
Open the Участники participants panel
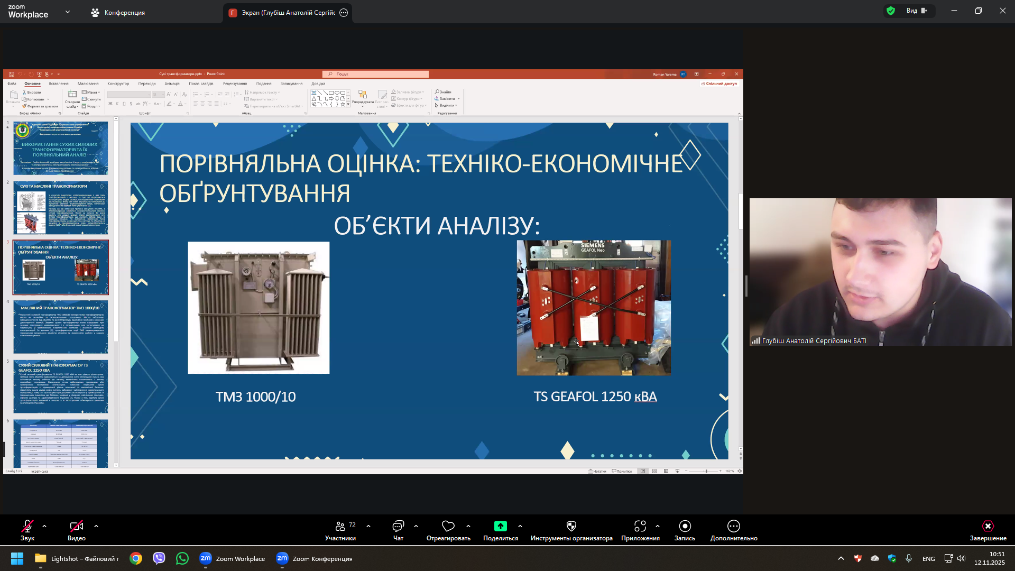[340, 526]
